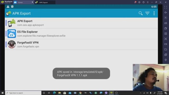The image size is (169, 95).
Task: Open multi-instance manager icon
Action: coord(166,55)
